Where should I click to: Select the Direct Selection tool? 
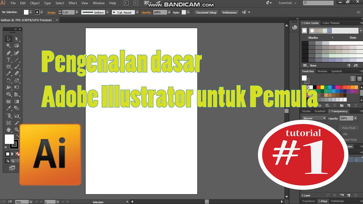click(17, 39)
